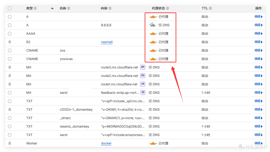Expand 编辑 for CNAME zos4nas
This screenshot has height=152, width=270.
258,59
